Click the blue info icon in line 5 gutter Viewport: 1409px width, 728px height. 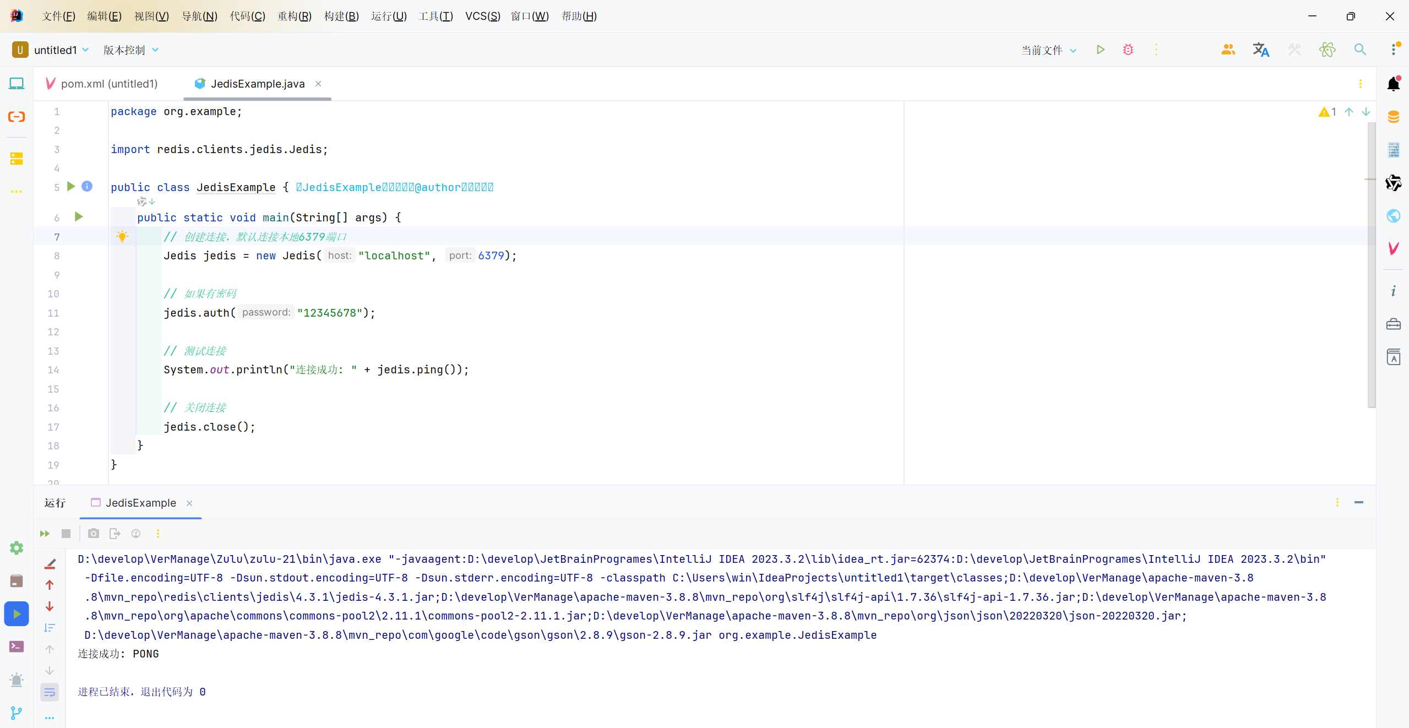pyautogui.click(x=87, y=187)
